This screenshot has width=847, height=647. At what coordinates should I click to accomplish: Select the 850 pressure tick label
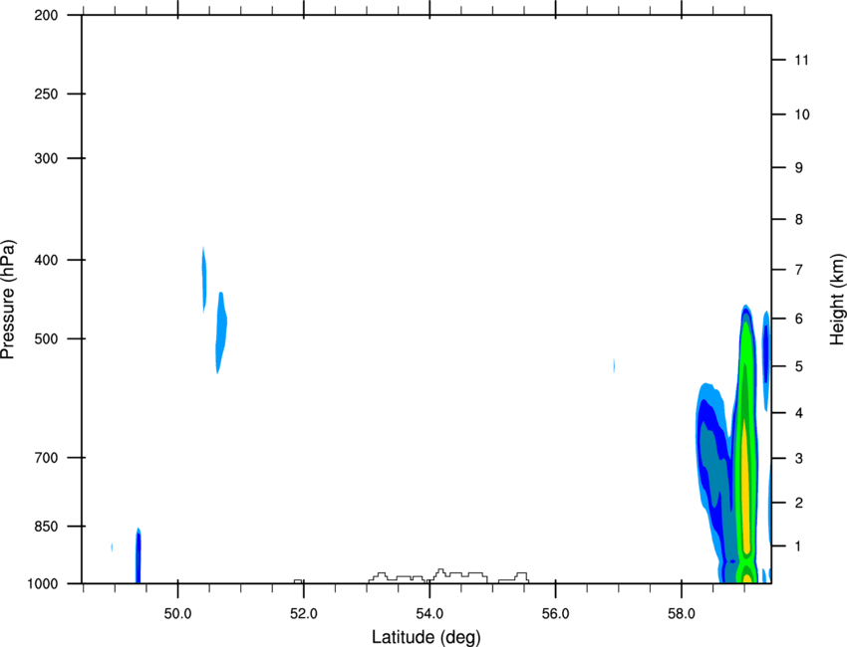[46, 527]
